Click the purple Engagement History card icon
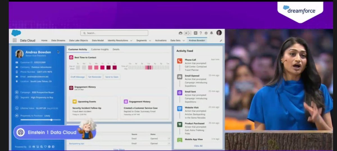337x151 pixels. point(126,102)
